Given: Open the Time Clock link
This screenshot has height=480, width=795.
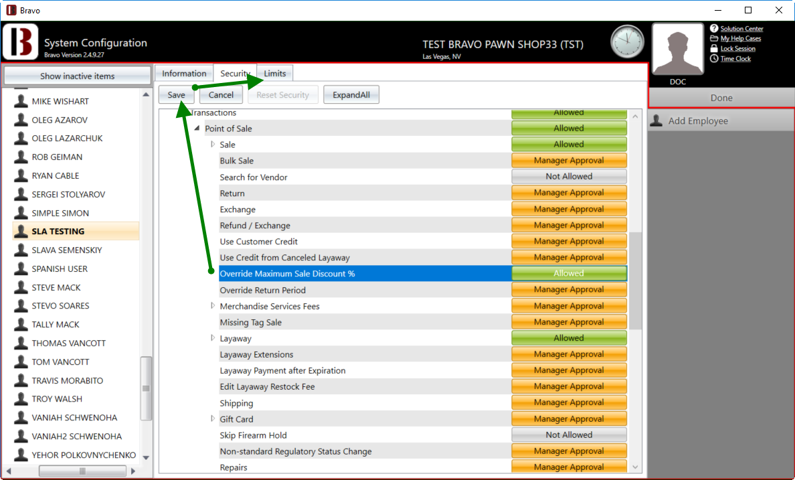Looking at the screenshot, I should (735, 59).
